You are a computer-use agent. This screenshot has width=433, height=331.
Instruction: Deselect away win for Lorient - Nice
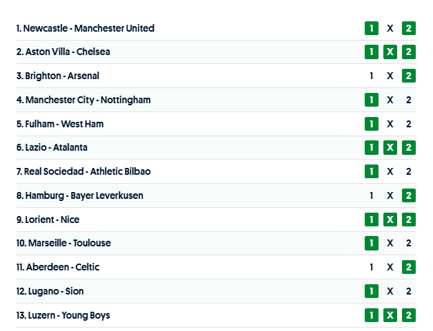[x=409, y=220]
